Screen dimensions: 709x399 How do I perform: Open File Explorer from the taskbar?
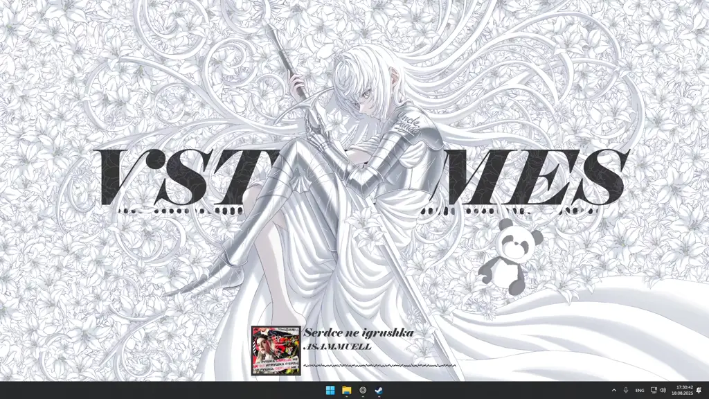click(x=346, y=390)
